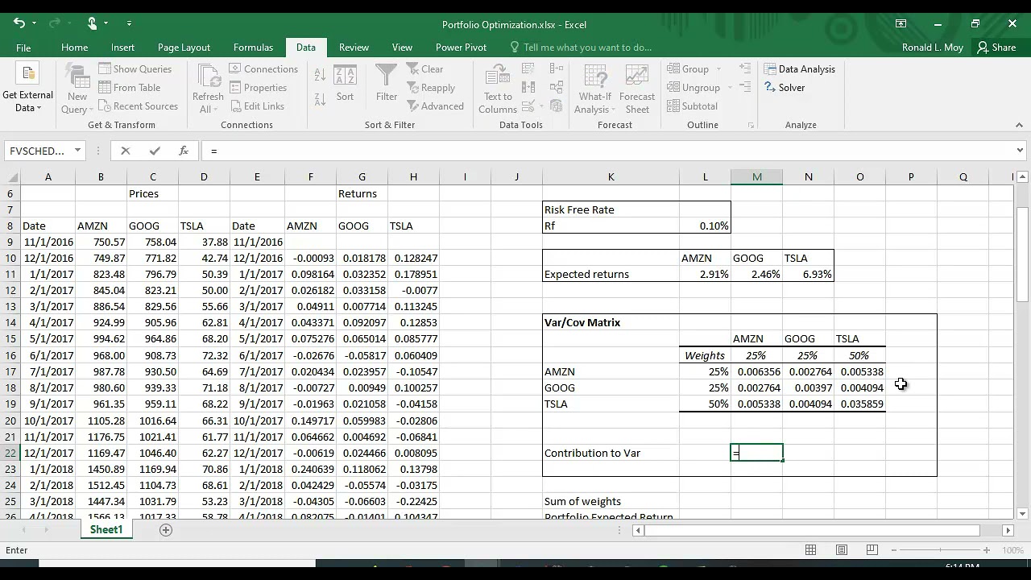The height and width of the screenshot is (580, 1031).
Task: Switch to Page Layout view in status bar
Action: pos(842,550)
